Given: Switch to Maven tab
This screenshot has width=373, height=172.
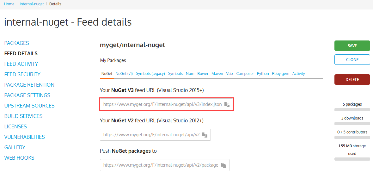Looking at the screenshot, I should (x=217, y=74).
